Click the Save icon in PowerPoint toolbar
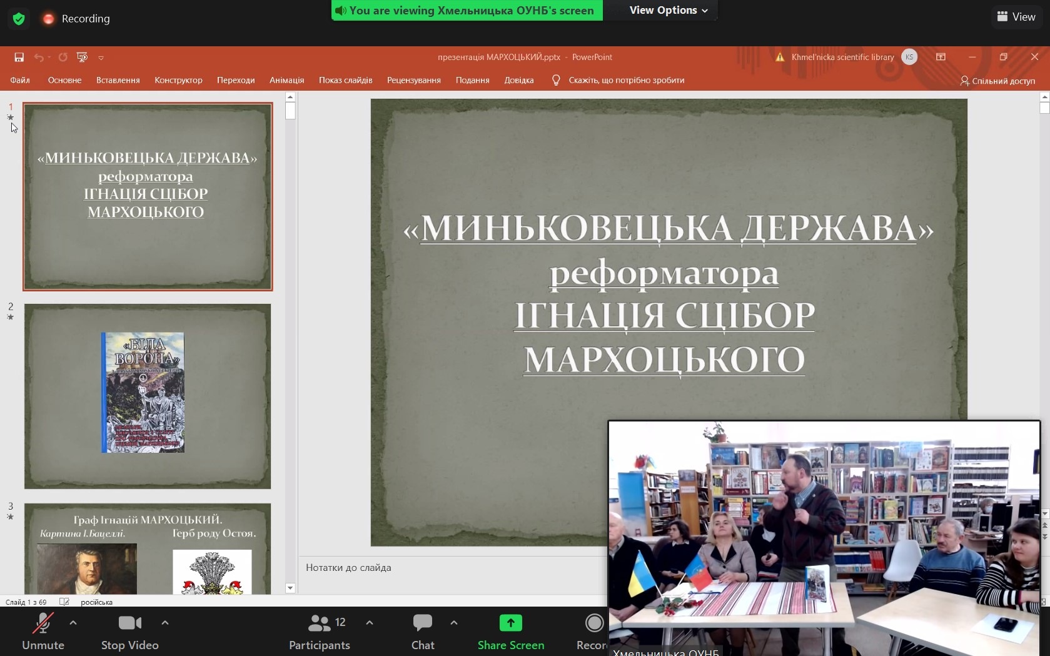 pyautogui.click(x=19, y=58)
